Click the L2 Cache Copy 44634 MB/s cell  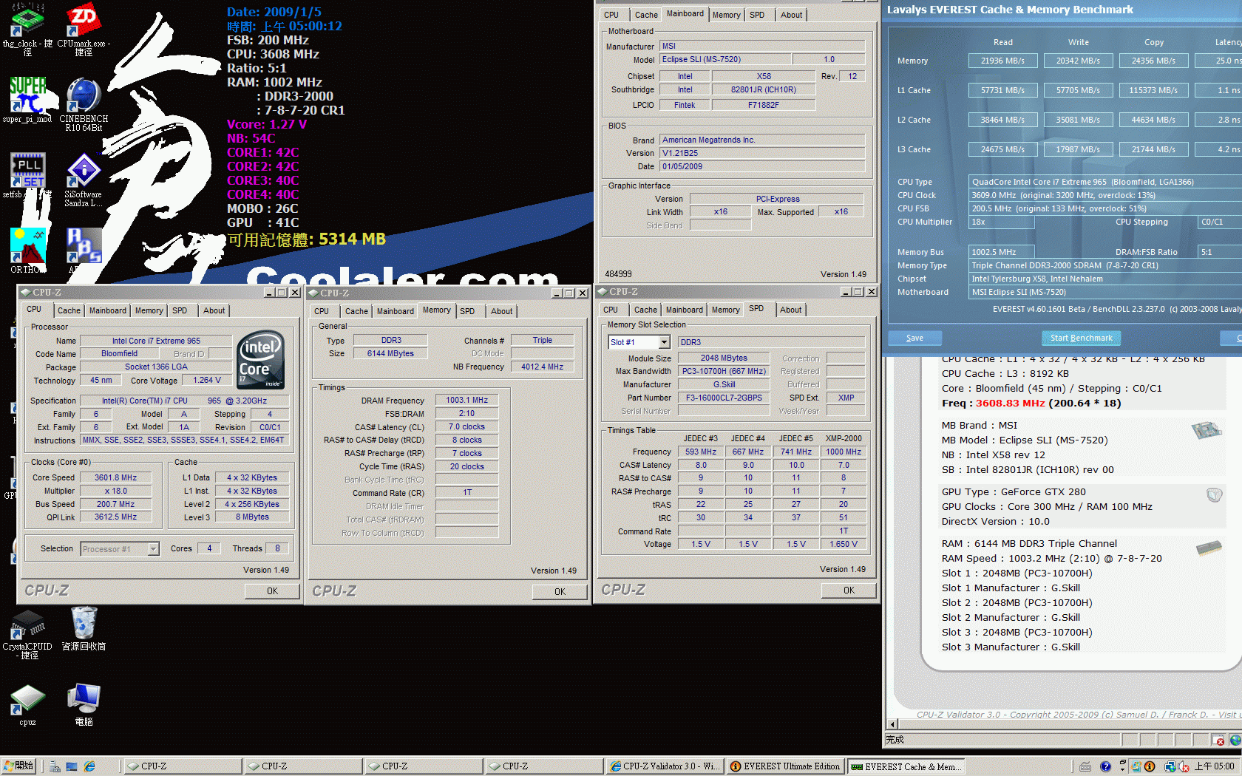pyautogui.click(x=1153, y=120)
